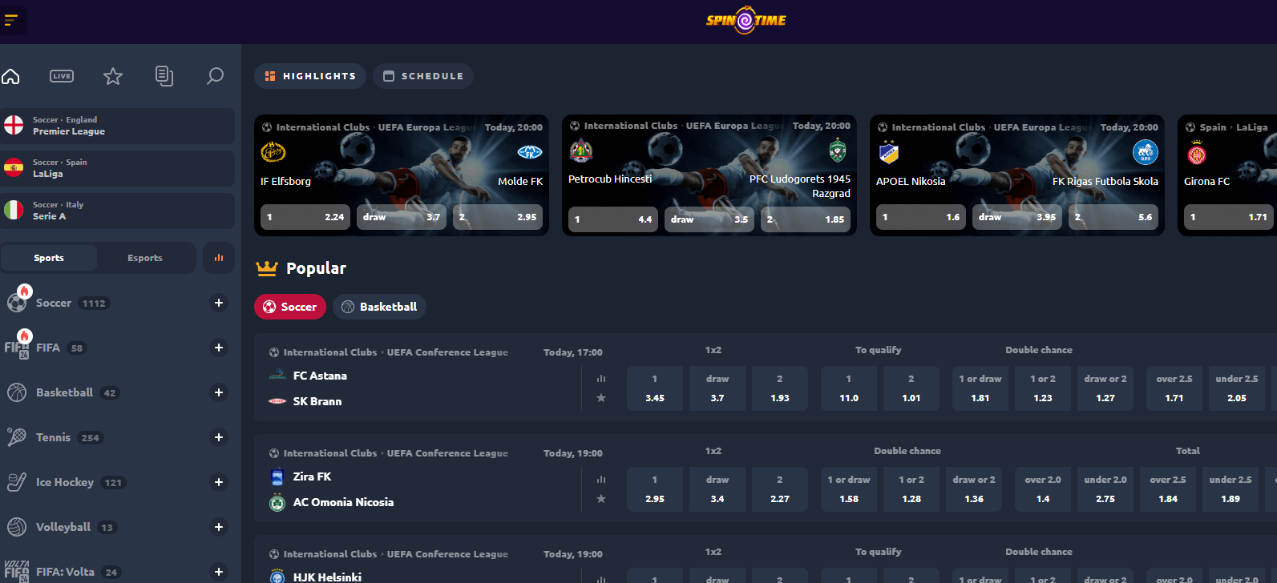Click the Basketball sport icon in sidebar
Viewport: 1277px width, 583px height.
[17, 392]
